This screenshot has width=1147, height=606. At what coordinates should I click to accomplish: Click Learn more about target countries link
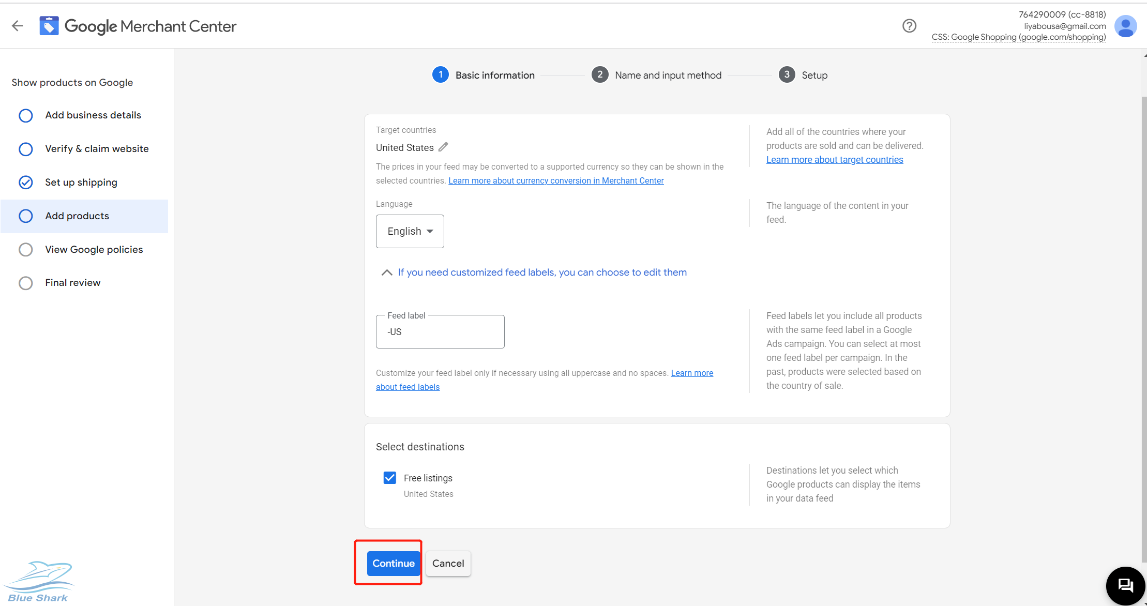tap(835, 159)
